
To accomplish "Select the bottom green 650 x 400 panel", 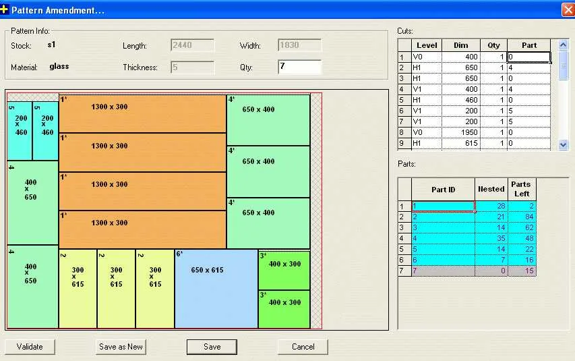I will pos(268,223).
